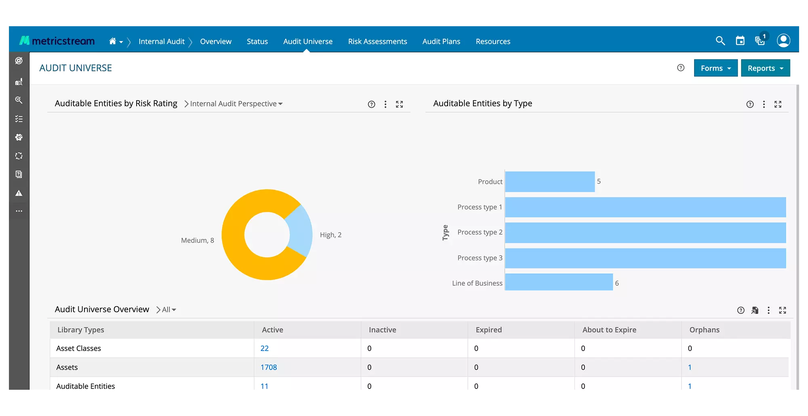Open the 11 active Auditable Entities link
The image size is (808, 416).
[264, 386]
